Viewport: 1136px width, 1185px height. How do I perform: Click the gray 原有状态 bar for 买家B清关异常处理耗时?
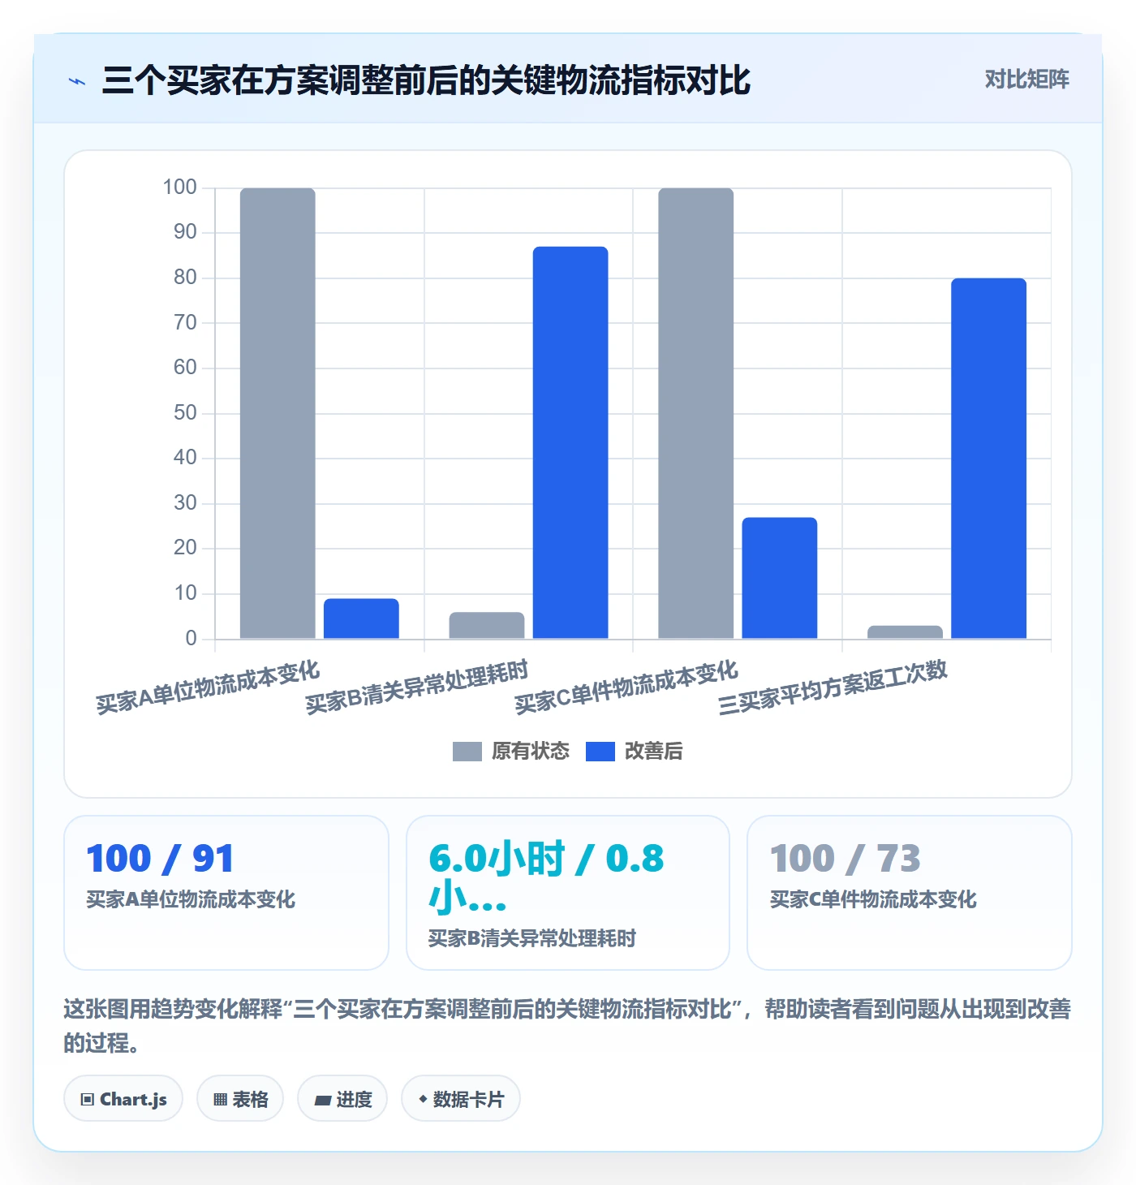click(487, 626)
